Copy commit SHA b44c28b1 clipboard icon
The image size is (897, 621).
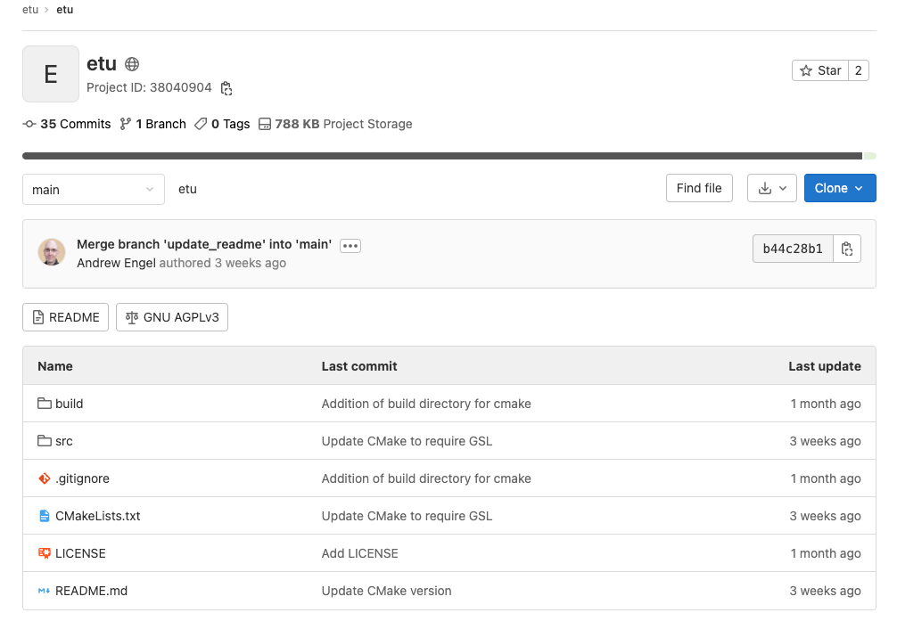click(x=847, y=249)
